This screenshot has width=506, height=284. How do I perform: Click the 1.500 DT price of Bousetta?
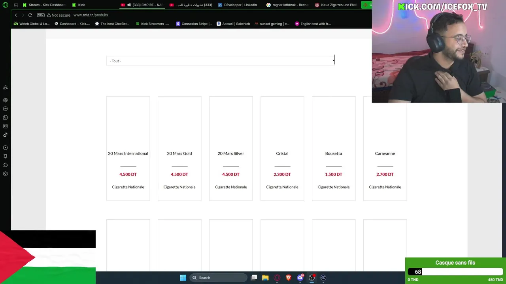click(334, 174)
